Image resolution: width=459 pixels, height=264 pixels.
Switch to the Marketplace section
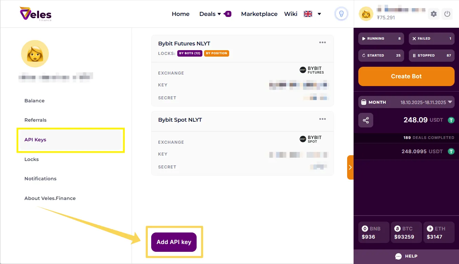pos(259,14)
